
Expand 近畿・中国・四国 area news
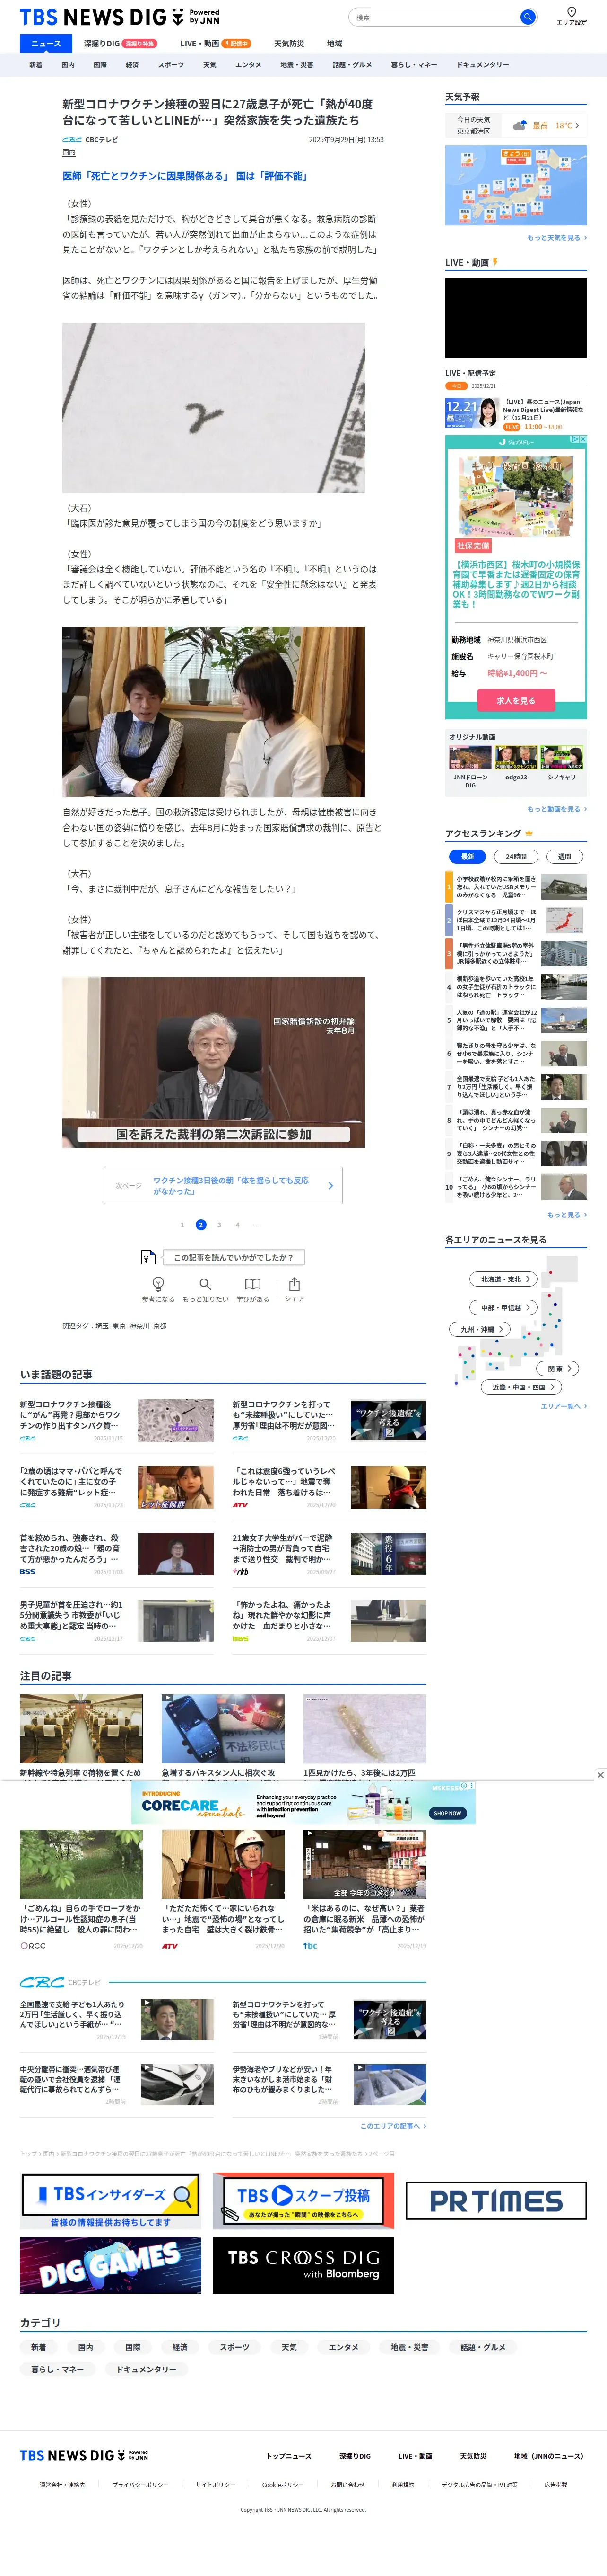tap(522, 1387)
